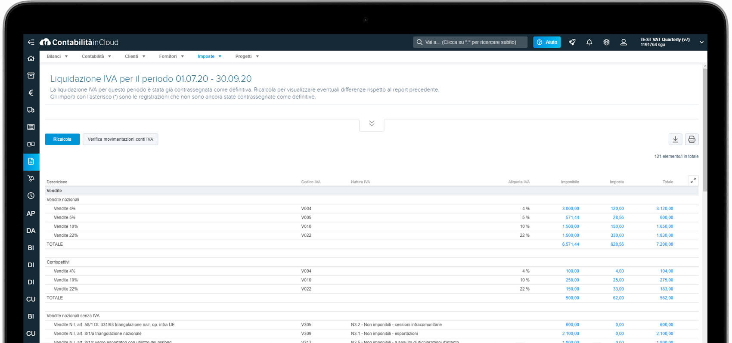Open total imponibile 6.571,44 link

[571, 244]
